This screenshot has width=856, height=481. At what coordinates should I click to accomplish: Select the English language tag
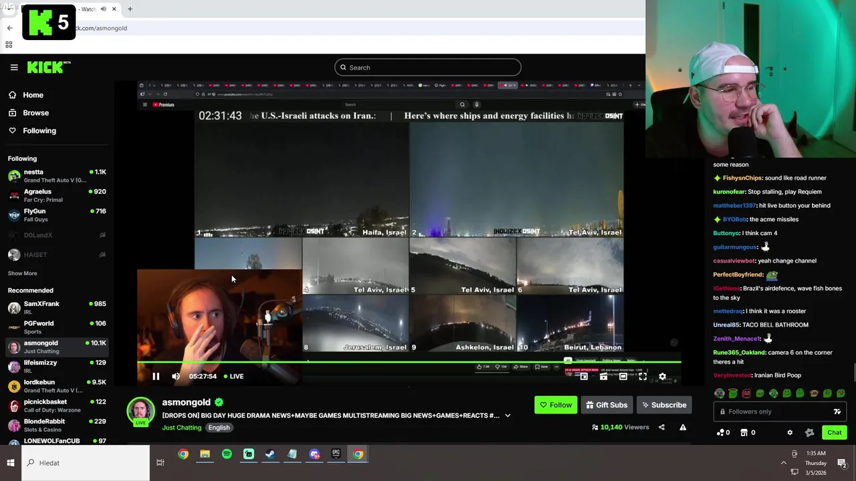[219, 428]
